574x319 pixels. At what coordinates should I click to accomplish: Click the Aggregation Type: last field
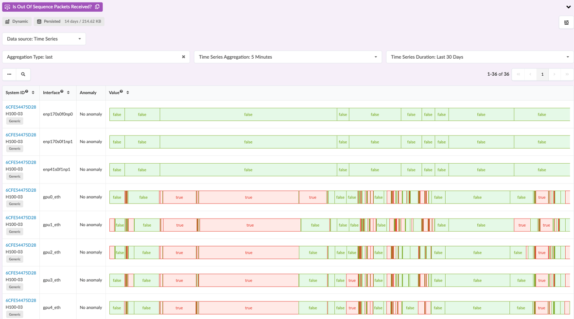(x=92, y=57)
